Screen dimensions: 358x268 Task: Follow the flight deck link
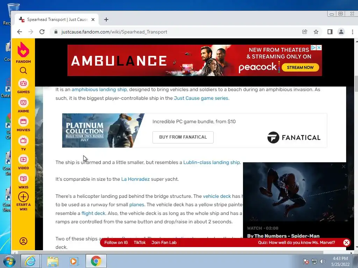(x=93, y=213)
